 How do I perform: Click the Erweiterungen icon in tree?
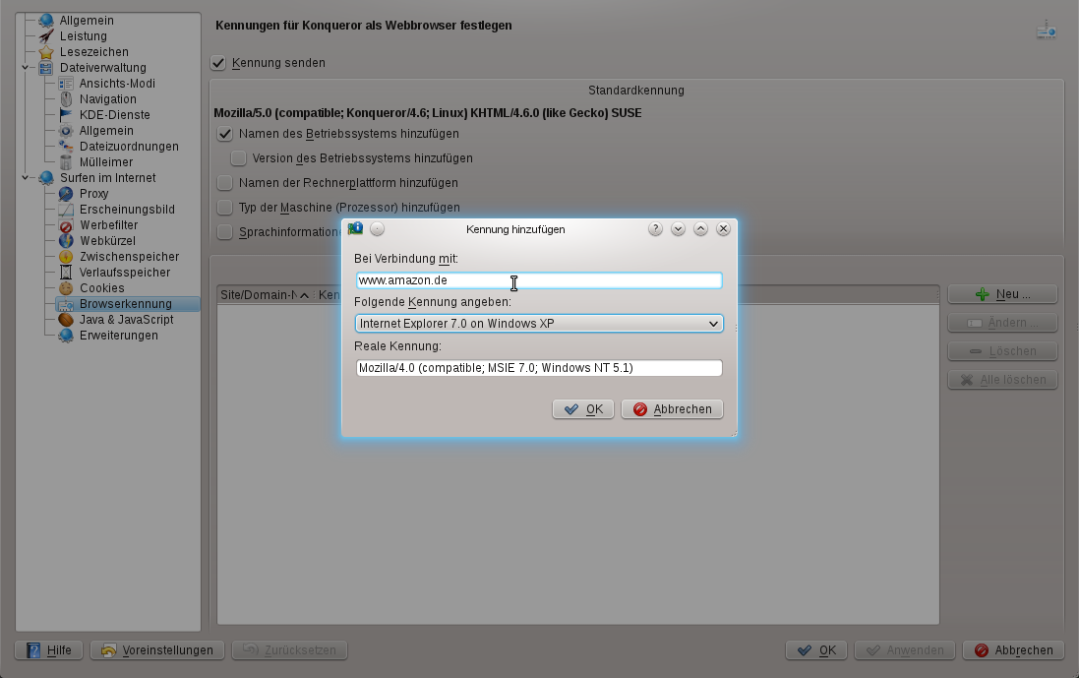point(66,336)
